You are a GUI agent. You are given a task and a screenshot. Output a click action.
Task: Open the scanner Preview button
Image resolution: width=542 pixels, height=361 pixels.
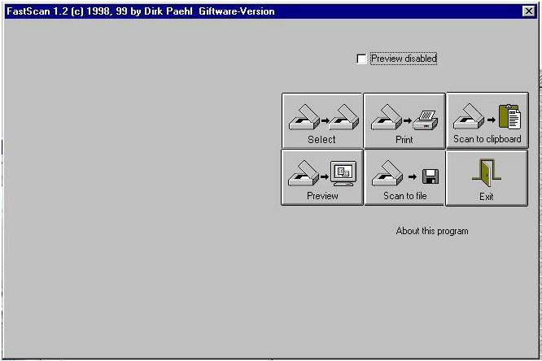322,177
